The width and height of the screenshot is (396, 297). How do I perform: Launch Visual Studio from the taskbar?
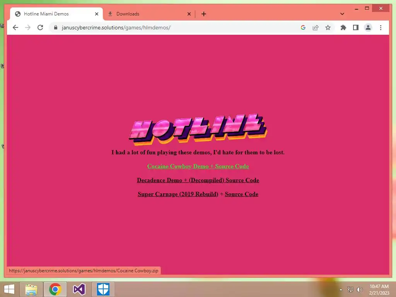click(79, 289)
